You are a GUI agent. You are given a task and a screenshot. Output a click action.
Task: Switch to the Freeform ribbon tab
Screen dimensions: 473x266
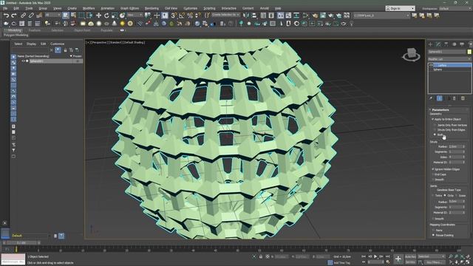[35, 30]
